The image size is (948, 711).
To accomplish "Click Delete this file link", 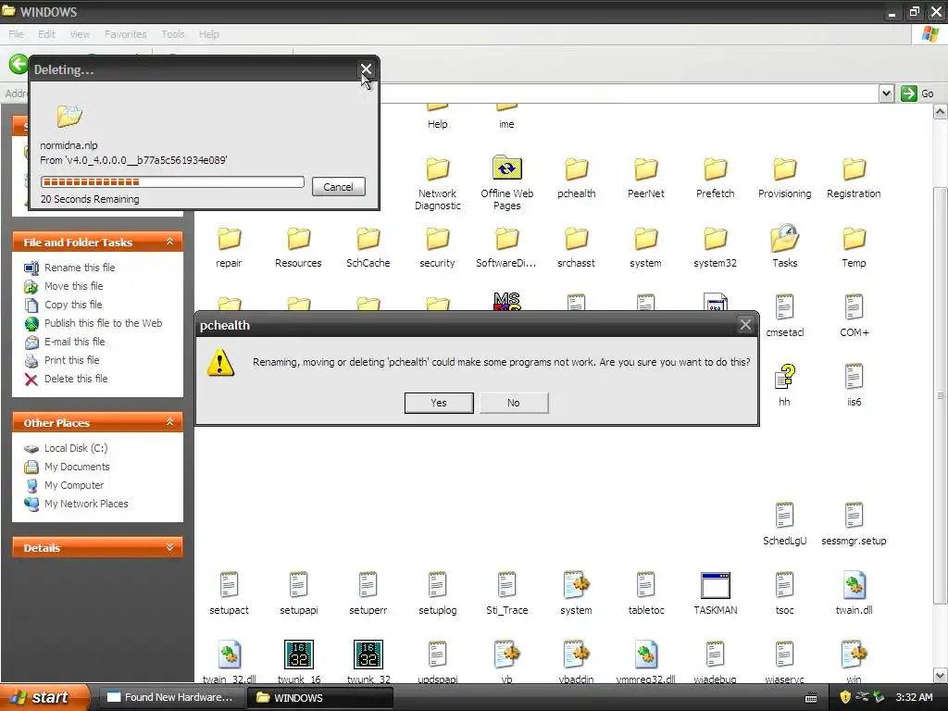I will 76,379.
